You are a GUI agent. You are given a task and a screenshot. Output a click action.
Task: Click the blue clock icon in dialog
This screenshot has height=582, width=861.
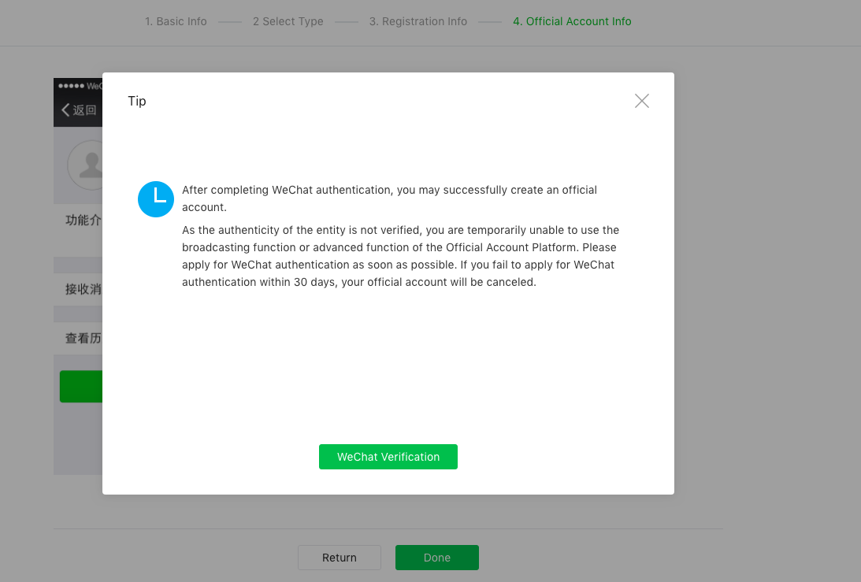[156, 199]
